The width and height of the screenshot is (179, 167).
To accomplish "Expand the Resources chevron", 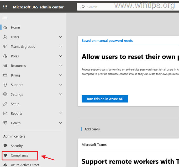I will (61, 66).
